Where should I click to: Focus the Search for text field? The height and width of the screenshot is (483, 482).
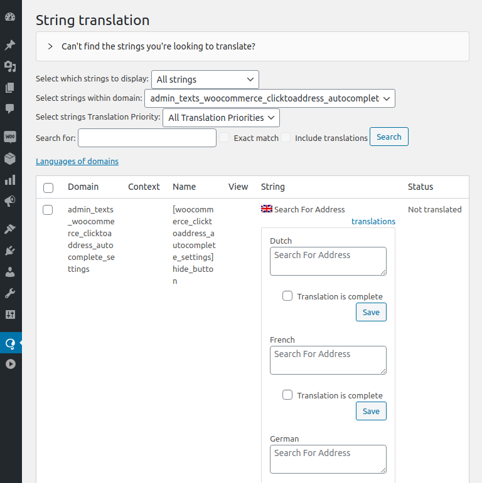click(147, 138)
